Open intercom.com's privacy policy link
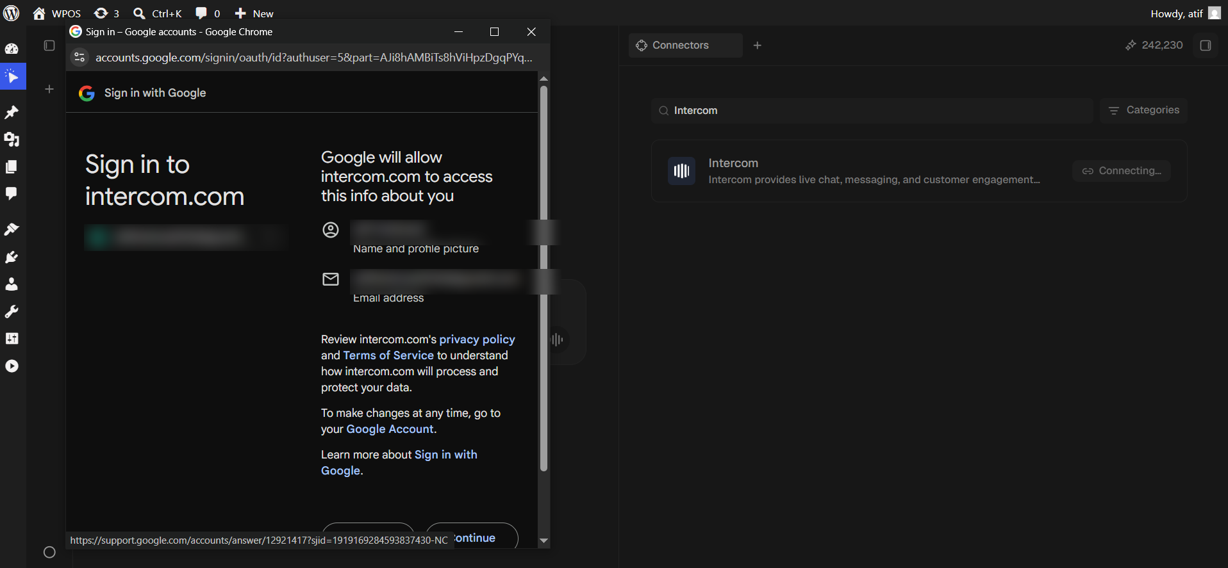The height and width of the screenshot is (568, 1228). [477, 339]
